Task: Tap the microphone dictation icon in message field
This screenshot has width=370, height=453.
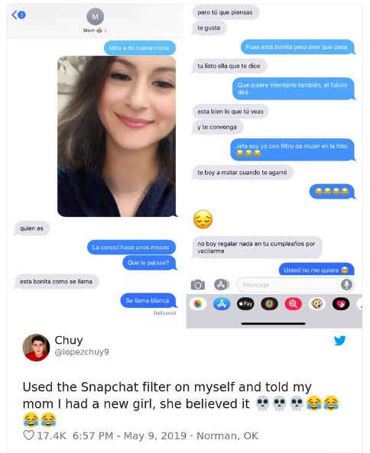Action: [346, 285]
